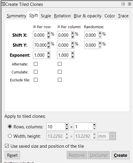Increase Shift X per column value
Screen dimensions: 133x163
tap(73, 33)
